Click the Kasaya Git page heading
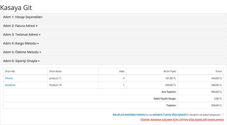This screenshot has width=227, height=125. (16, 8)
